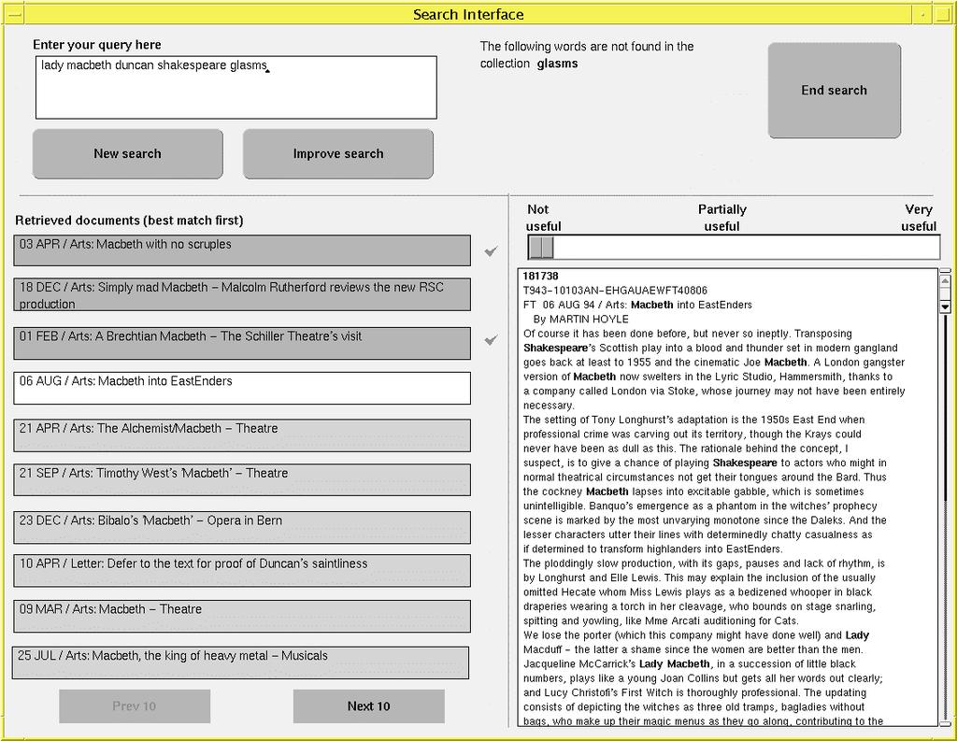Click checkmark beside 'A Brechtian Macbeth' result
Screen dimensions: 957x741
pyautogui.click(x=491, y=340)
